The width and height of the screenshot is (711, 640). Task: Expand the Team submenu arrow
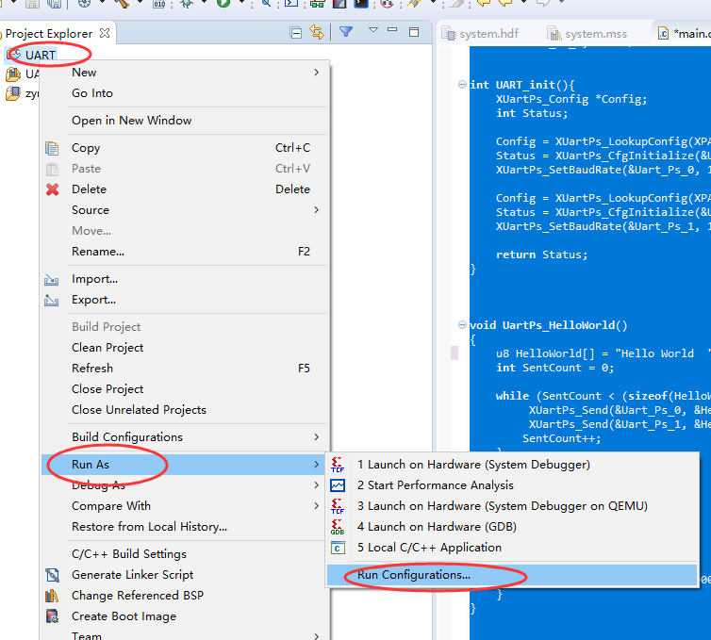click(317, 635)
